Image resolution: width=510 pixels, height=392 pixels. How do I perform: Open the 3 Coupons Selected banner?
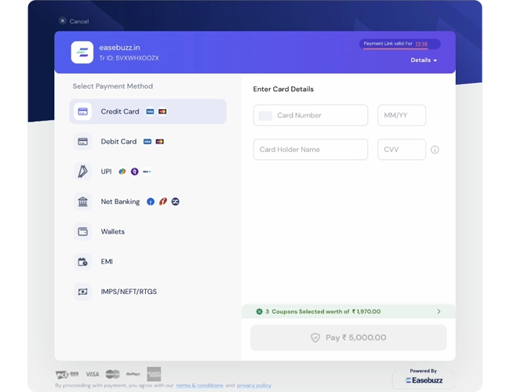pos(348,311)
